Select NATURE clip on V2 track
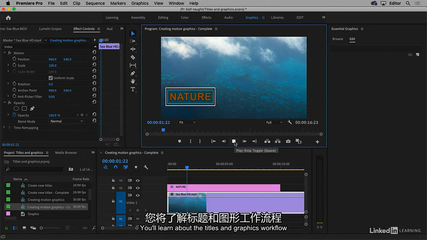This screenshot has height=240, width=427. tap(223, 187)
